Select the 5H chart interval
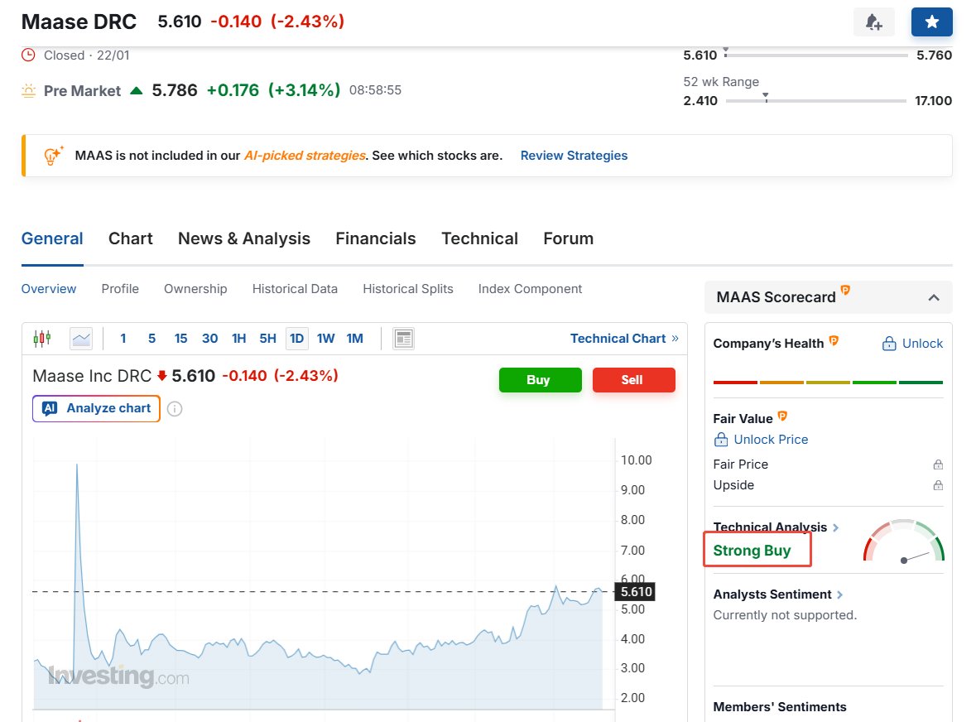This screenshot has width=976, height=722. point(267,339)
